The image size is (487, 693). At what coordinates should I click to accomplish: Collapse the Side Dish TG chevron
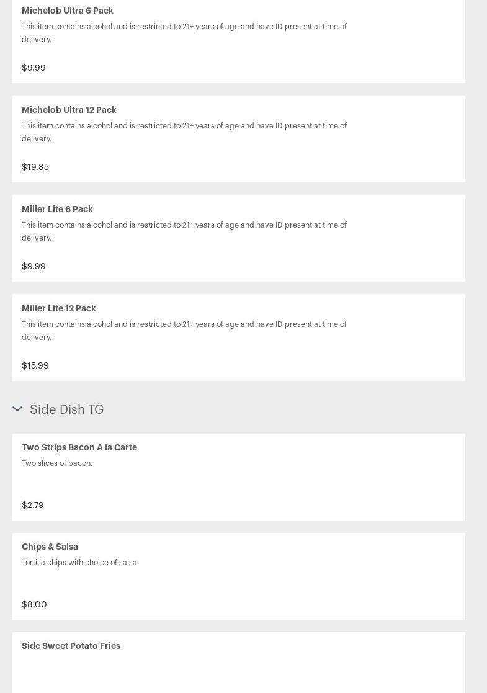coord(17,409)
